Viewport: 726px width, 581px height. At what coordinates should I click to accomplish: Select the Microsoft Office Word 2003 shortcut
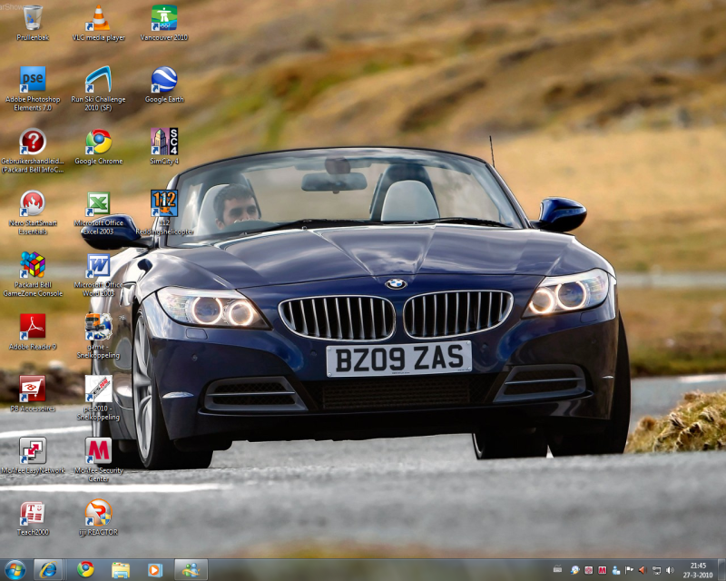(x=99, y=274)
